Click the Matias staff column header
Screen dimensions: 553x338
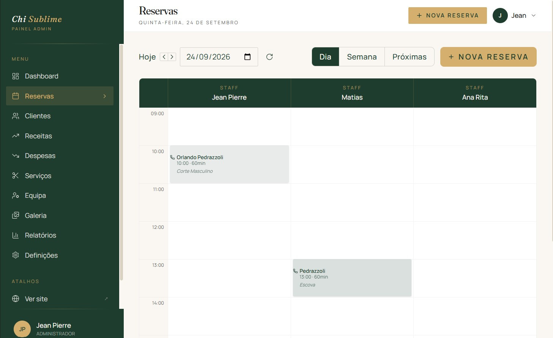point(352,93)
